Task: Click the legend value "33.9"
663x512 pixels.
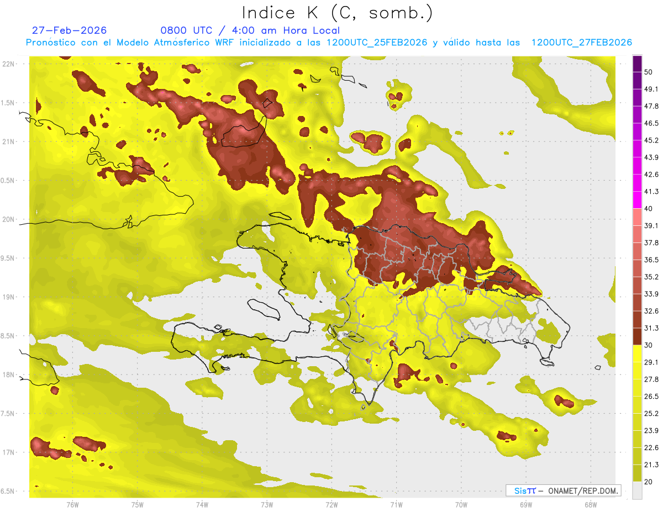Action: click(x=651, y=294)
